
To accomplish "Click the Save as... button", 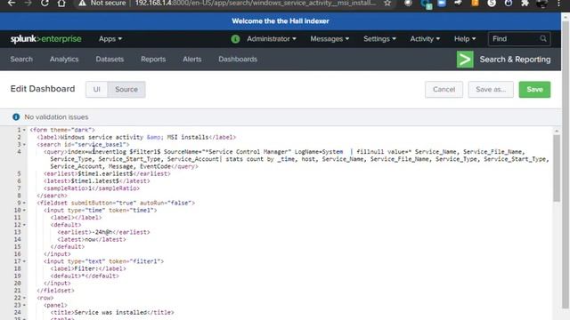I will (x=491, y=89).
